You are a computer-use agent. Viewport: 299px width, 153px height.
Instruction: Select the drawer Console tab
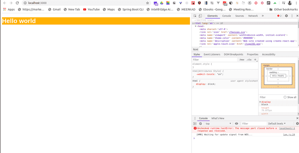pyautogui.click(x=203, y=118)
